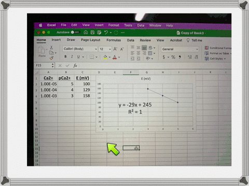
Task: Switch to the Formulas ribbon tab
Action: [114, 40]
